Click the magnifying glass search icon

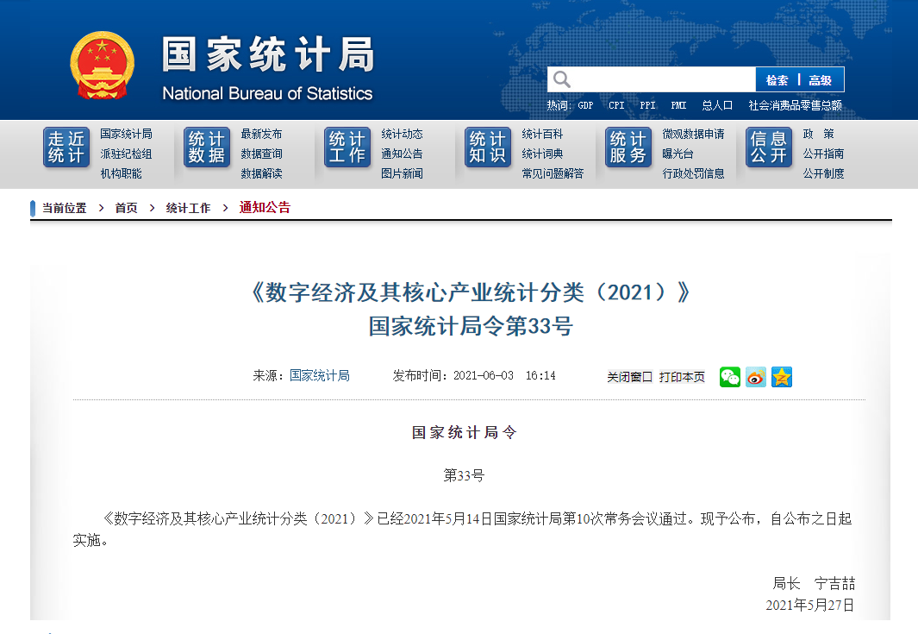(562, 78)
